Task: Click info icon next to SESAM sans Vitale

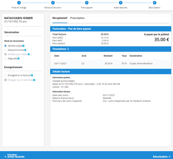Action: tap(29, 54)
